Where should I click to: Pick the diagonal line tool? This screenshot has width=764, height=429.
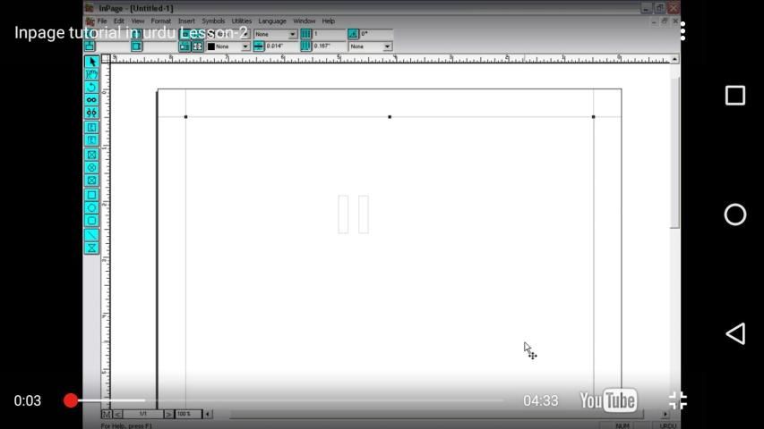[x=91, y=234]
